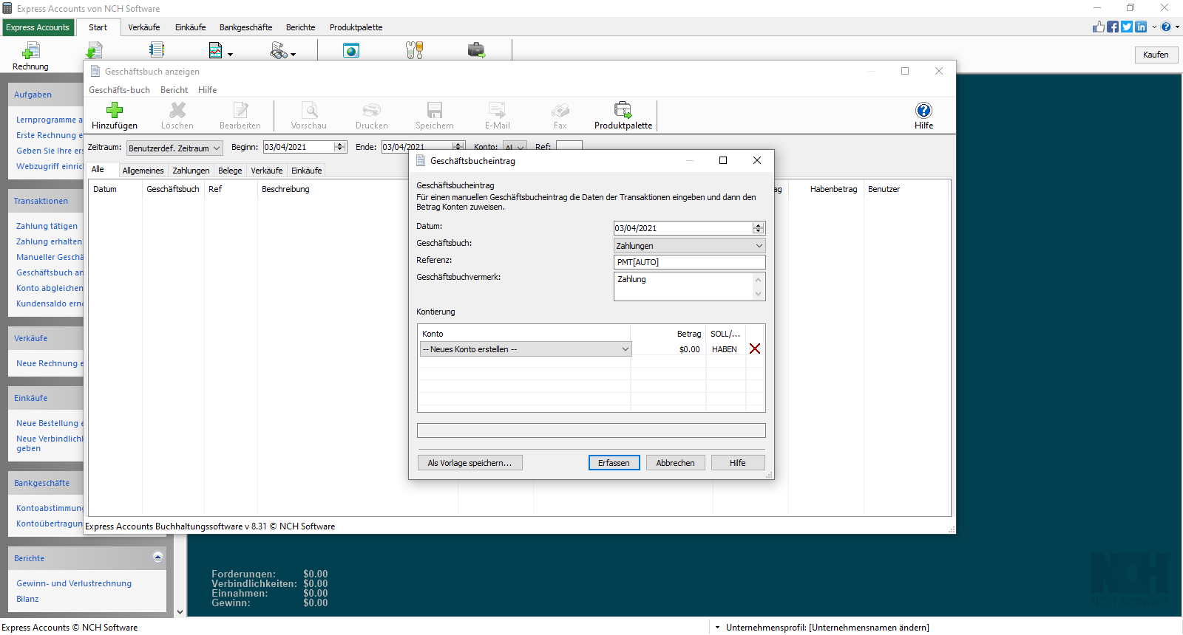Click 'Als Vorlage speichern...' button
This screenshot has height=635, width=1183.
[x=470, y=463]
